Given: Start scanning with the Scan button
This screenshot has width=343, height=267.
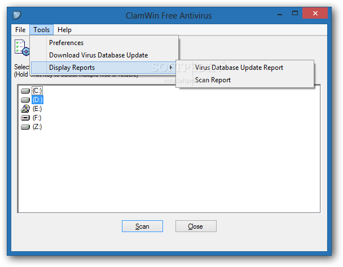Looking at the screenshot, I should [x=142, y=226].
